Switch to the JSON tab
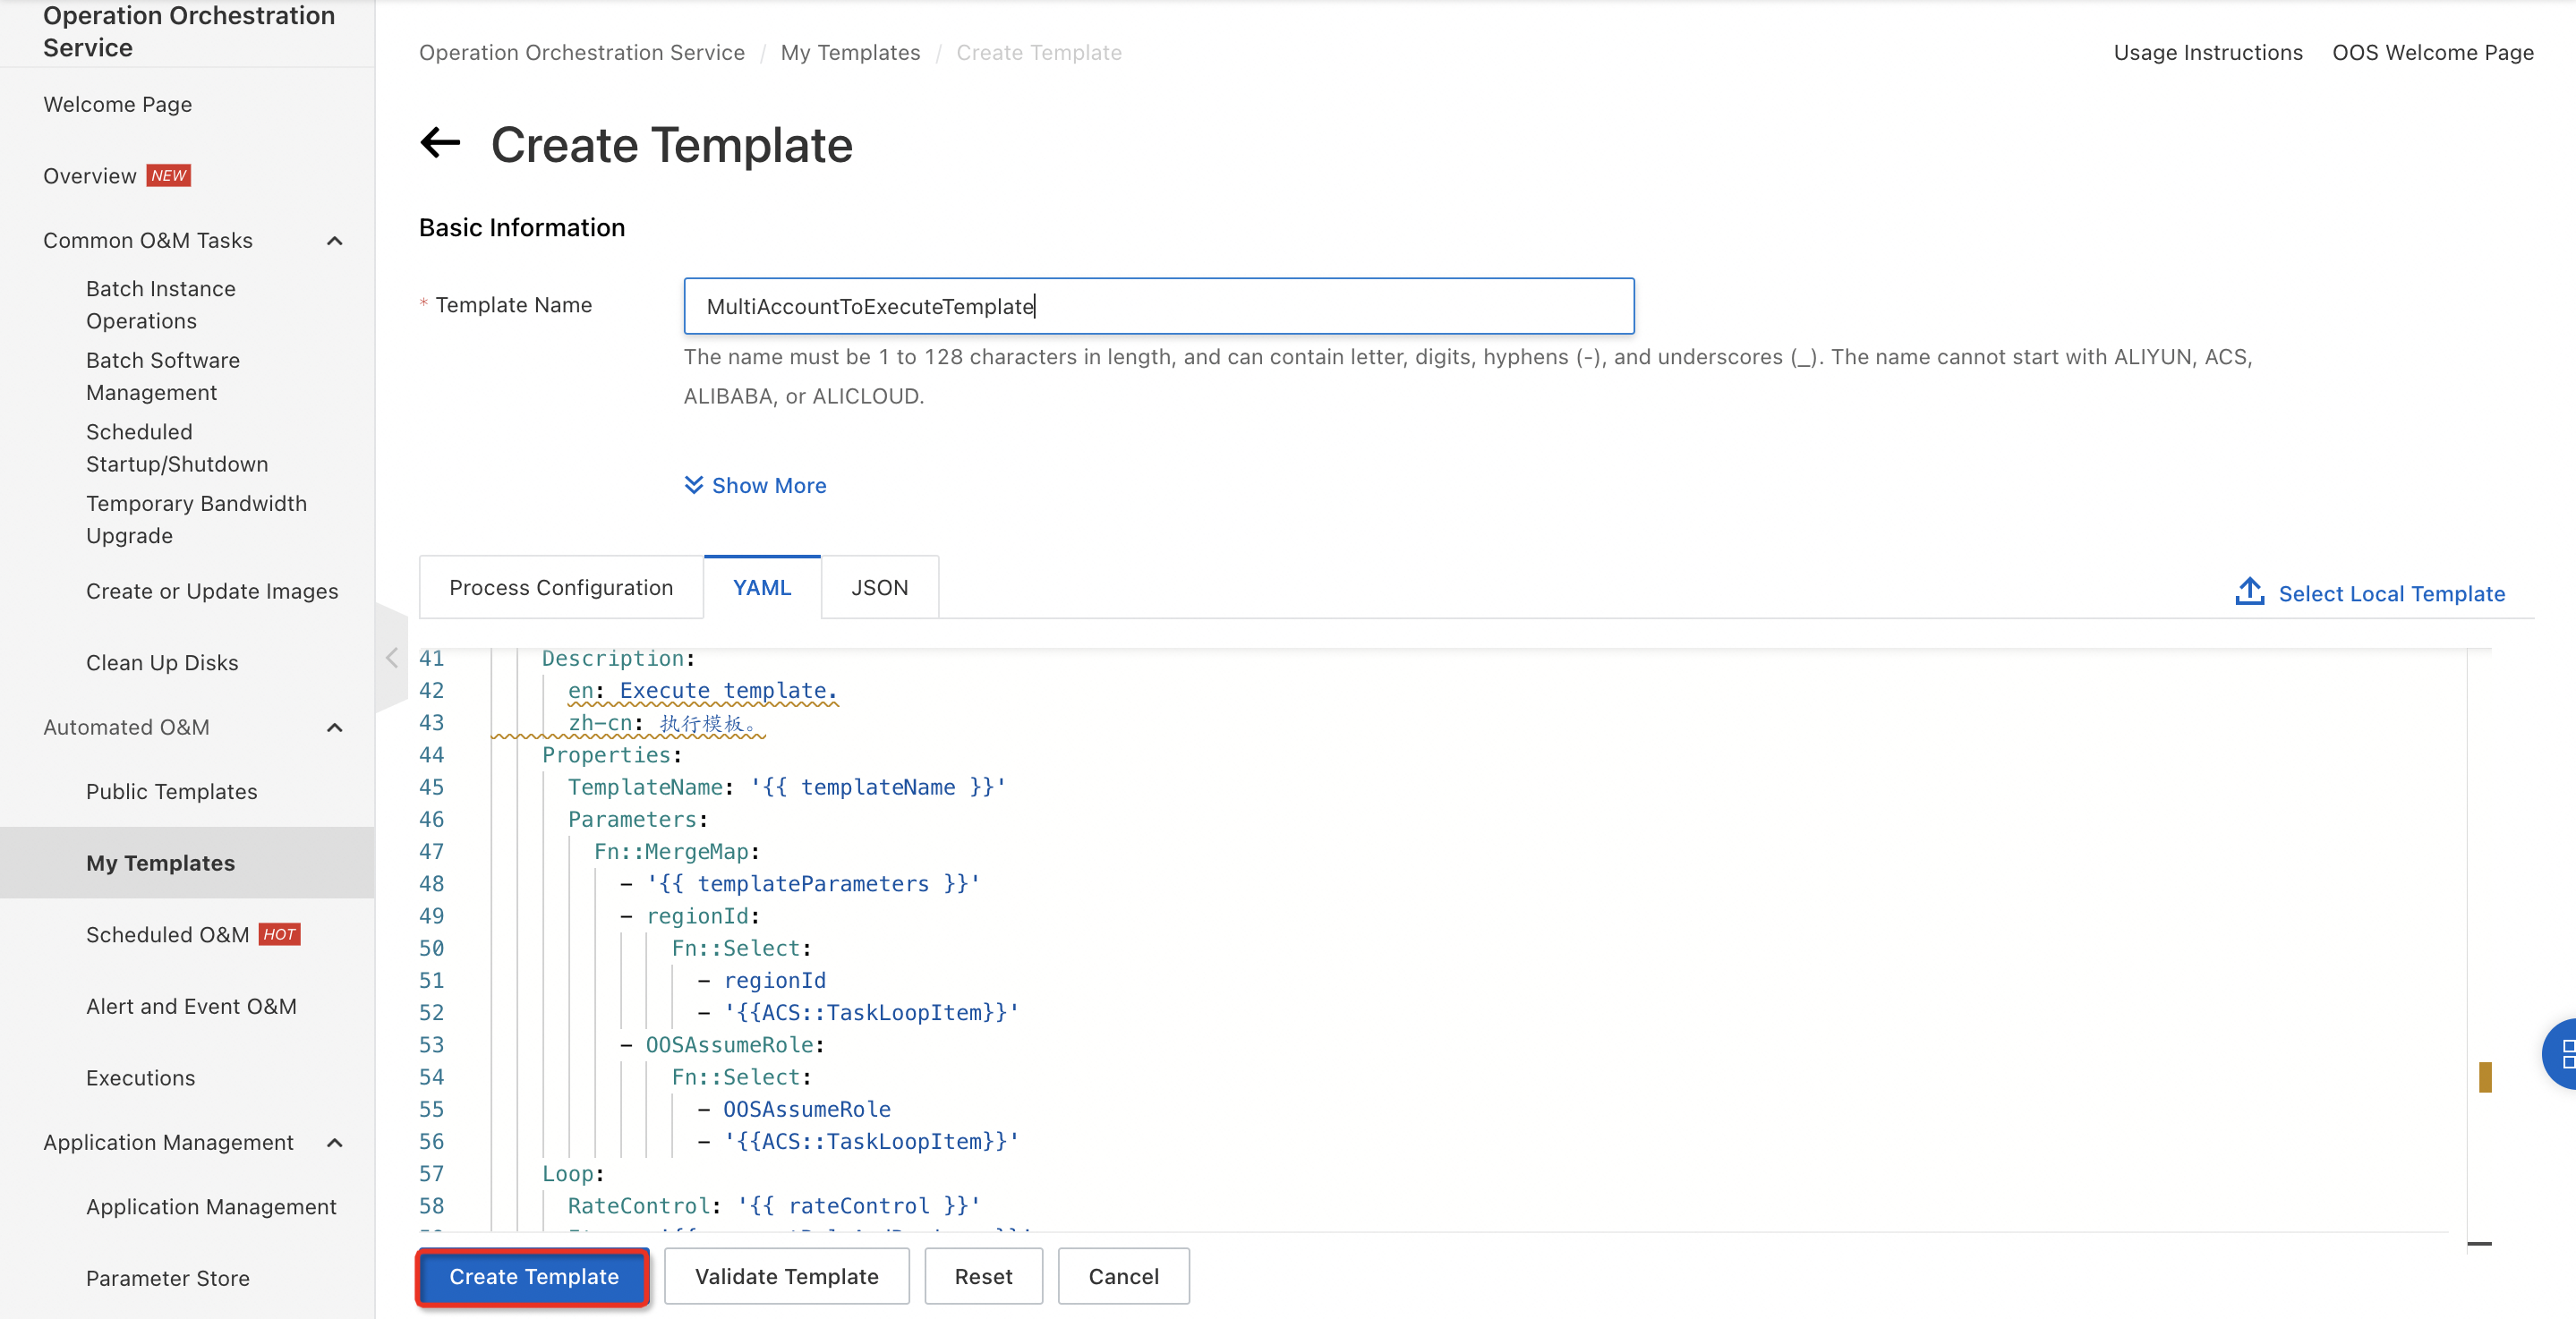 (879, 588)
